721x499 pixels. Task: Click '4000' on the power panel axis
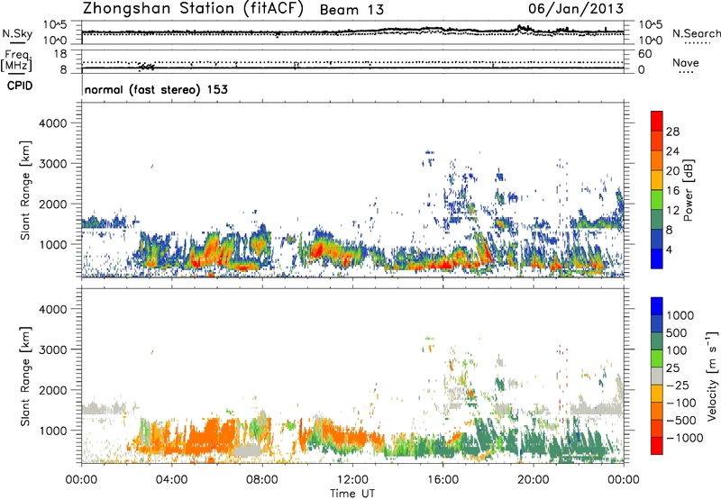tap(52, 123)
